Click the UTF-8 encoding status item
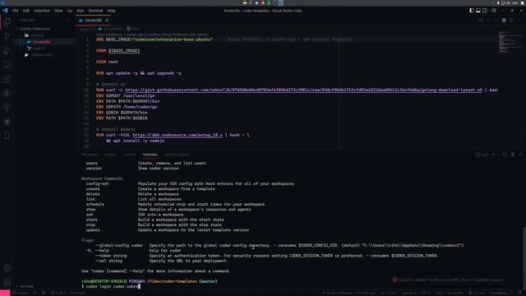Image resolution: width=526 pixels, height=296 pixels. [426, 293]
